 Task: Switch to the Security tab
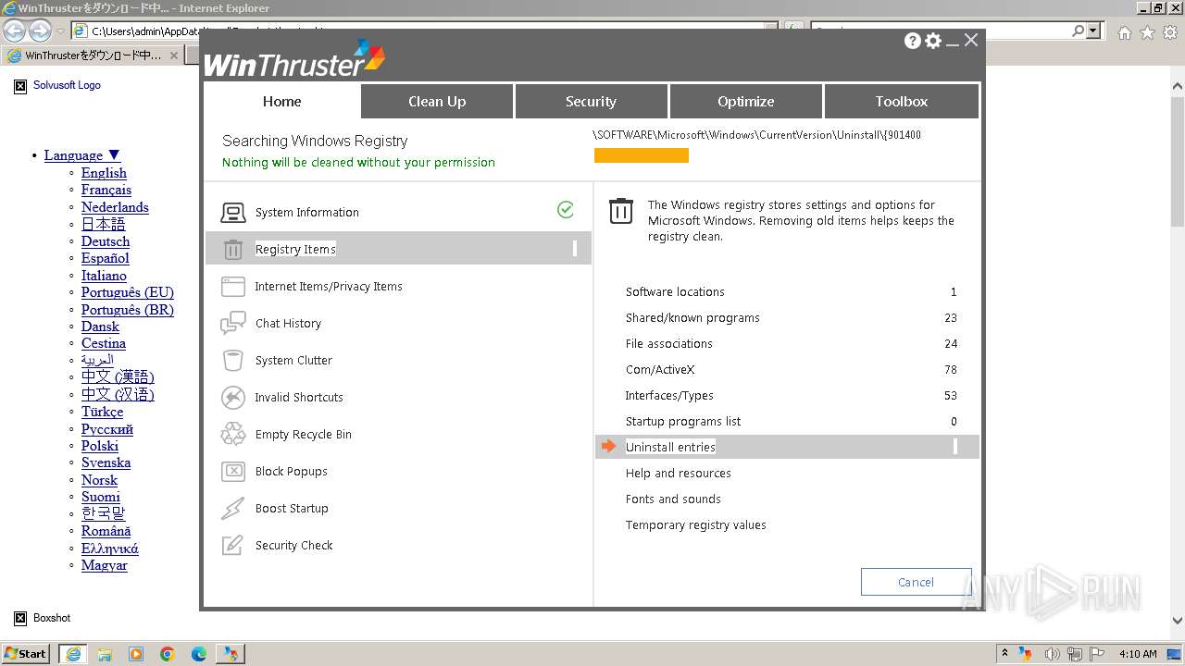(x=591, y=102)
